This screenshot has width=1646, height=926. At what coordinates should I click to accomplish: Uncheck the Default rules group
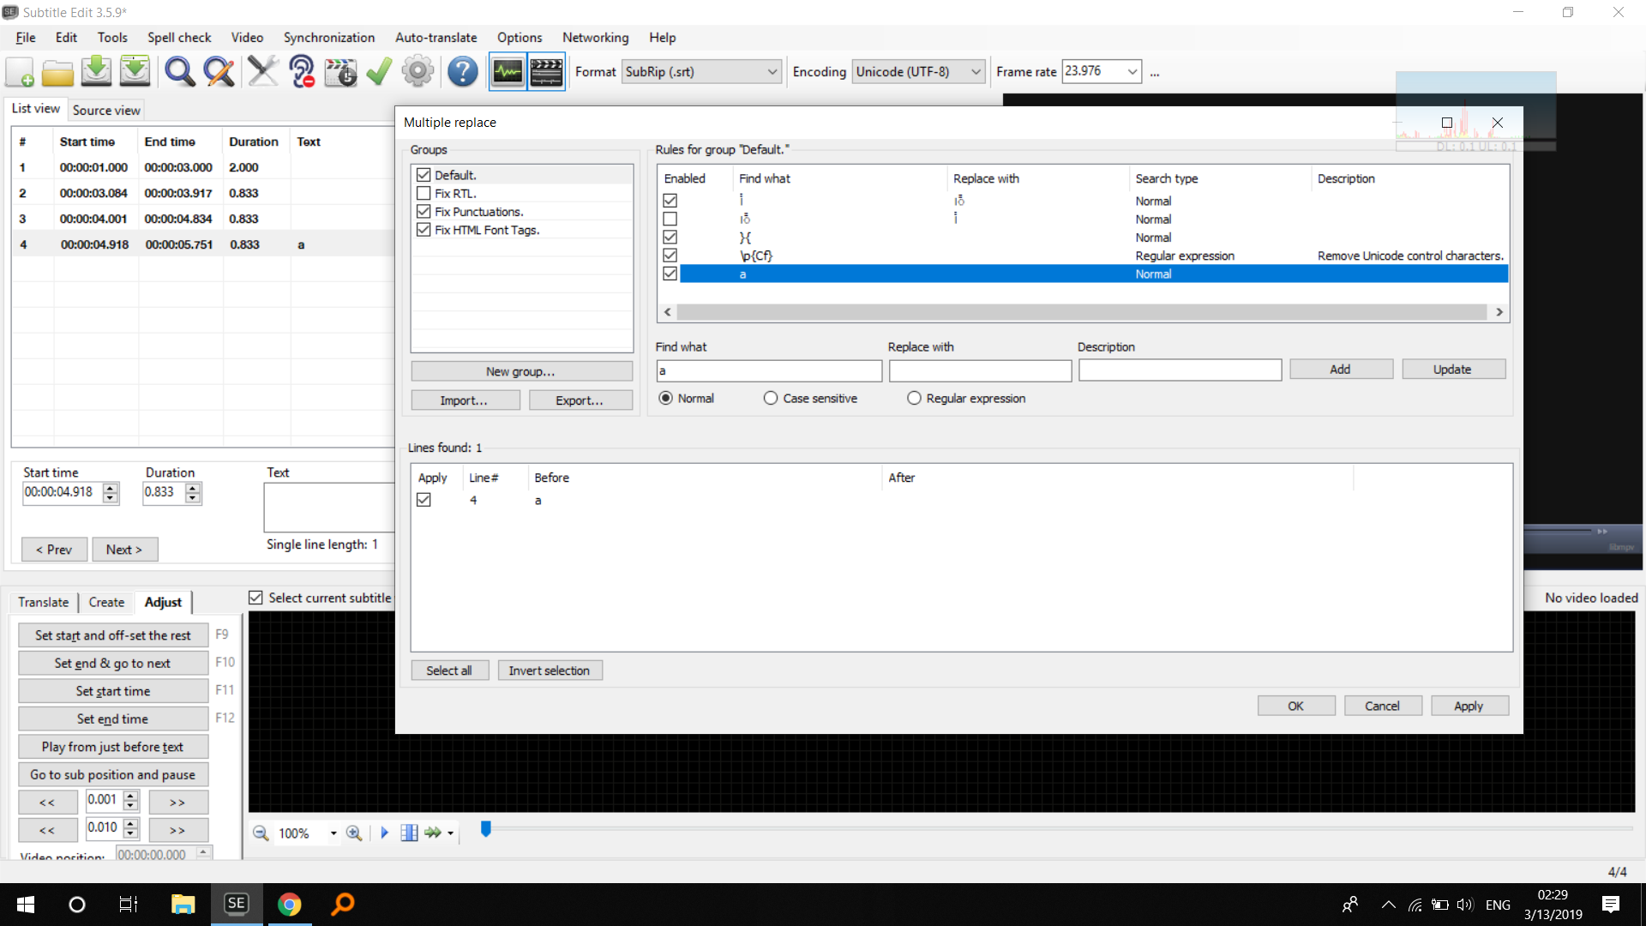[424, 174]
